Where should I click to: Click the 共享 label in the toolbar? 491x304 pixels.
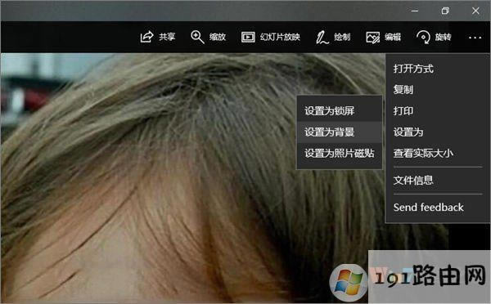tap(167, 37)
